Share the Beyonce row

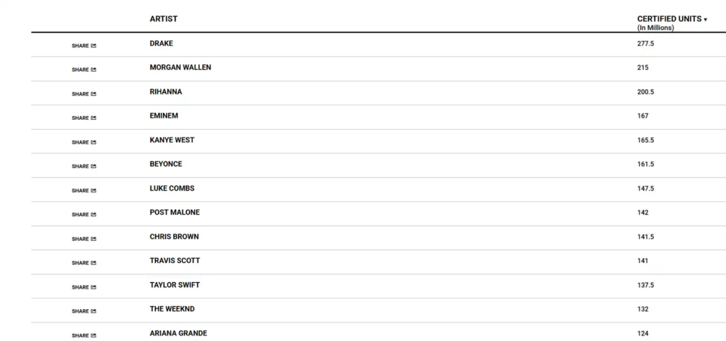coord(94,167)
